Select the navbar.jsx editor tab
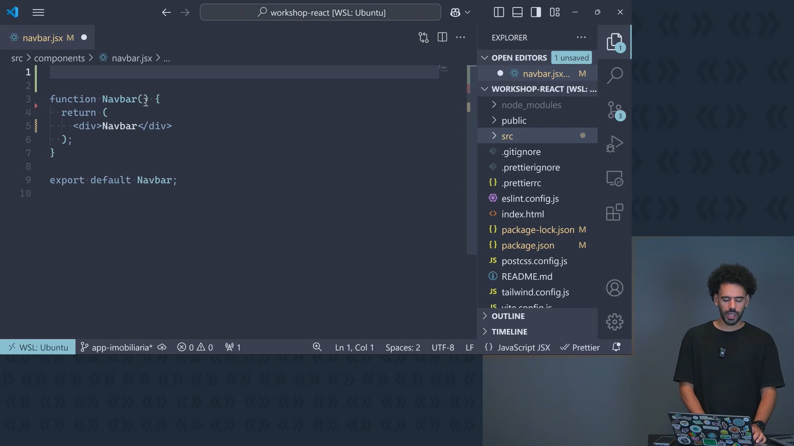This screenshot has height=446, width=794. point(43,38)
